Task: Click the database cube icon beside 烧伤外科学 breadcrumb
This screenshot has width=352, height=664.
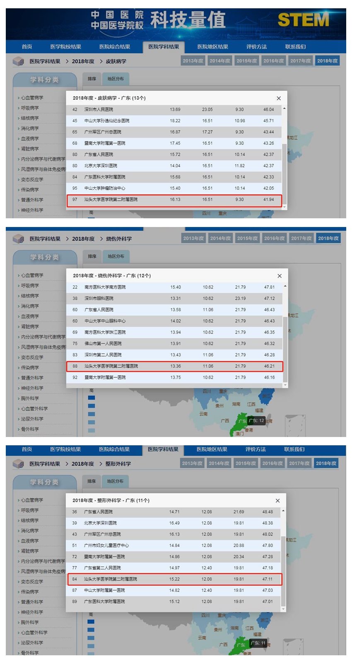Action: (x=18, y=239)
